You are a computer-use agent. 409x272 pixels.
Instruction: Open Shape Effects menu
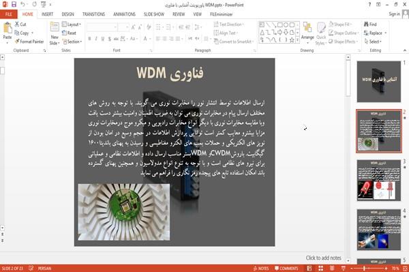342,42
